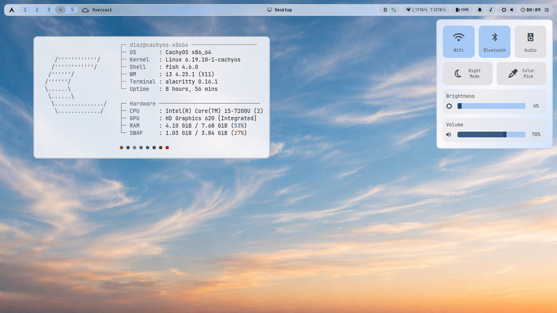The image size is (557, 313).
Task: Switch to workspace 3
Action: click(x=49, y=10)
